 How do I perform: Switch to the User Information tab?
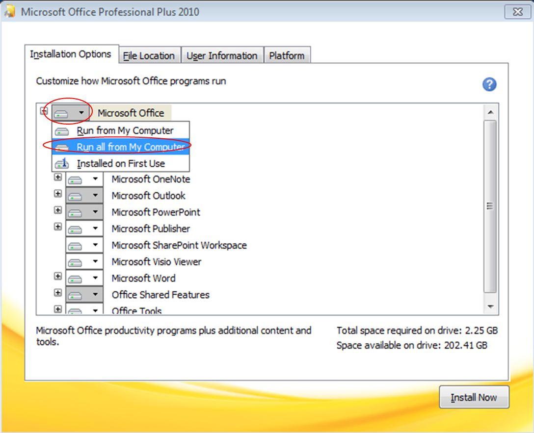coord(222,56)
